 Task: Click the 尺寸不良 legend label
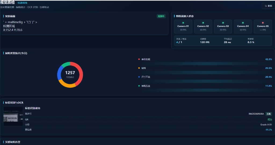(x=146, y=77)
